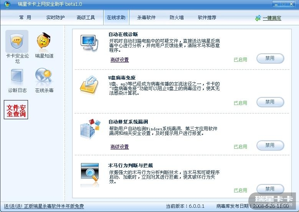Click the 自动修复系统漏洞 heading
This screenshot has width=299, height=212.
tap(128, 122)
